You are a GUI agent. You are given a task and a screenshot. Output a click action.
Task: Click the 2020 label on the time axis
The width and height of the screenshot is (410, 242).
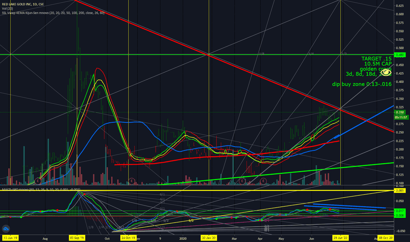tap(183, 238)
